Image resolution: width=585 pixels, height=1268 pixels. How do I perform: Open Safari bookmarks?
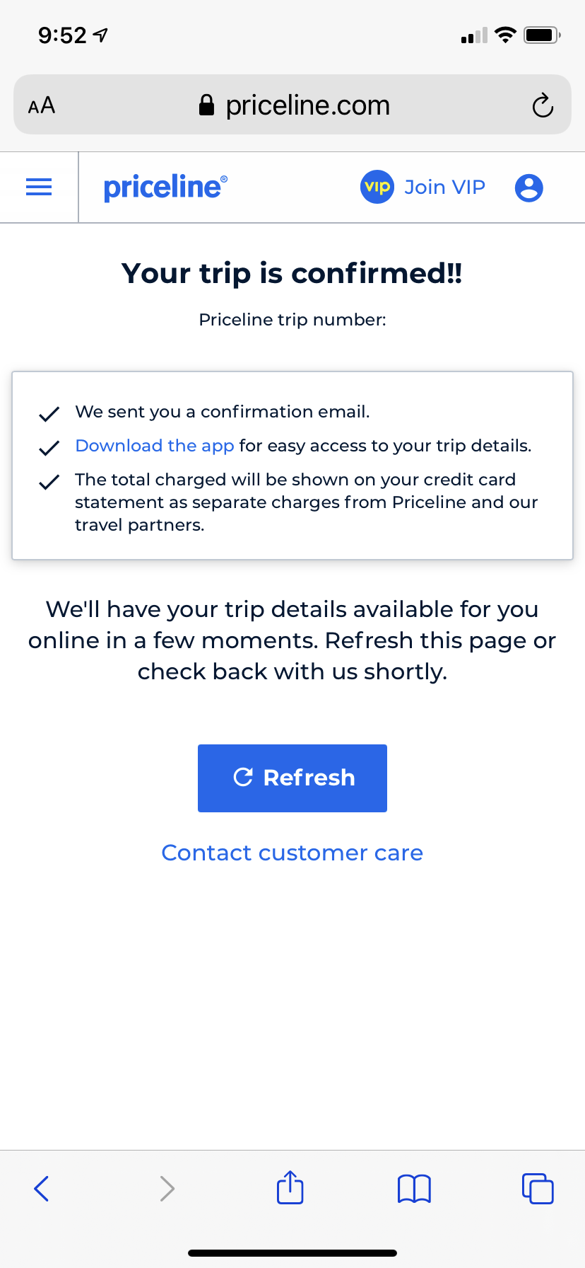click(414, 1188)
